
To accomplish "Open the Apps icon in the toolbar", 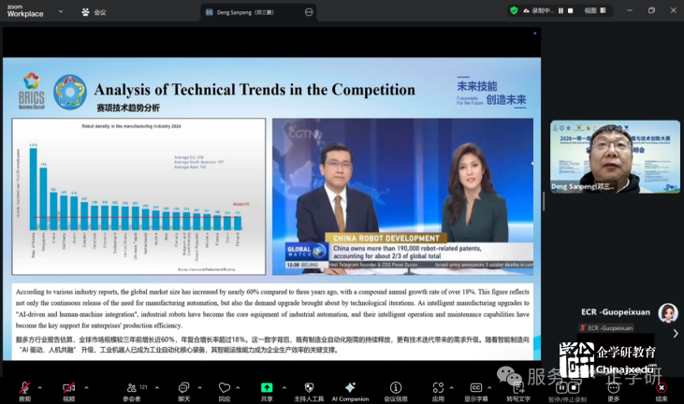I will (x=438, y=386).
